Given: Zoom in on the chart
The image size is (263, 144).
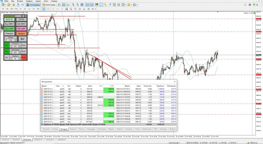Looking at the screenshot, I should (x=73, y=5).
